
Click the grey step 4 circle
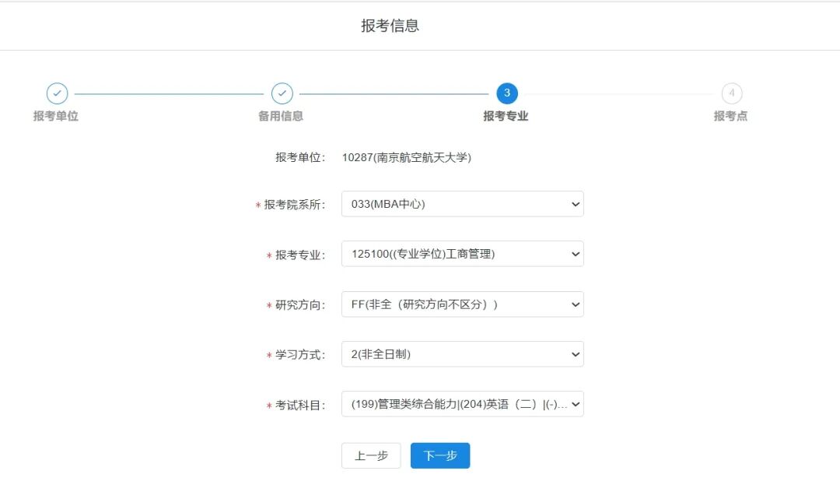(731, 93)
